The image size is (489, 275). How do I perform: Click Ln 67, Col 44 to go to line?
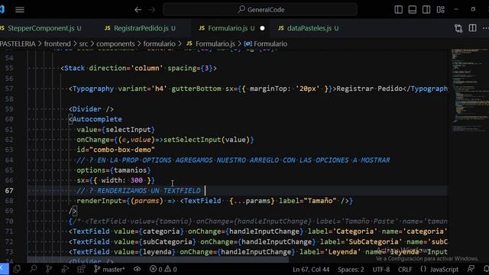coord(311,270)
